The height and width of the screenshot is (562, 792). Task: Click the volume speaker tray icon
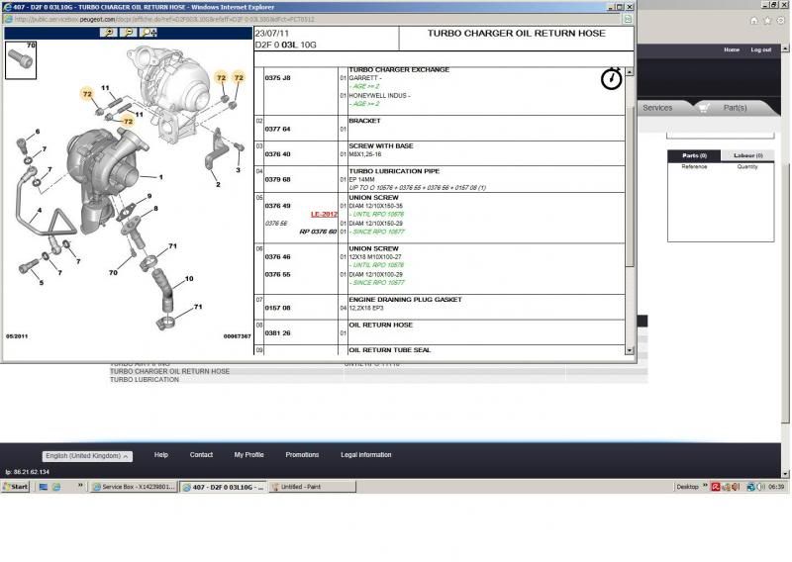point(760,487)
